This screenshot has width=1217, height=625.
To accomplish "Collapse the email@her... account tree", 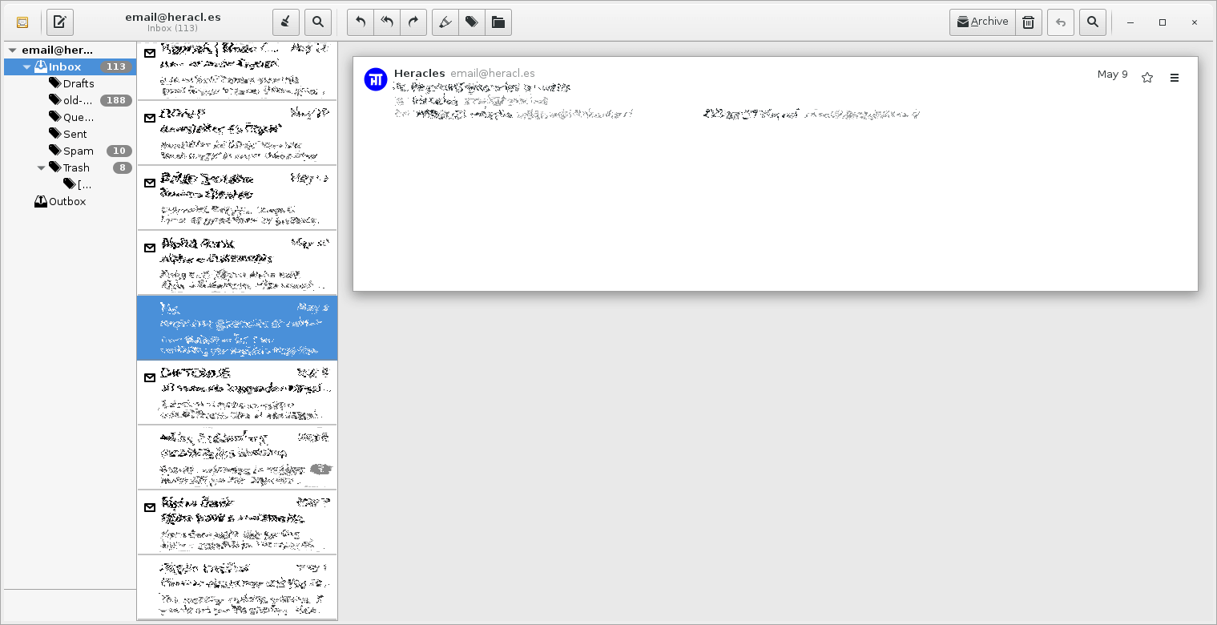I will [12, 50].
